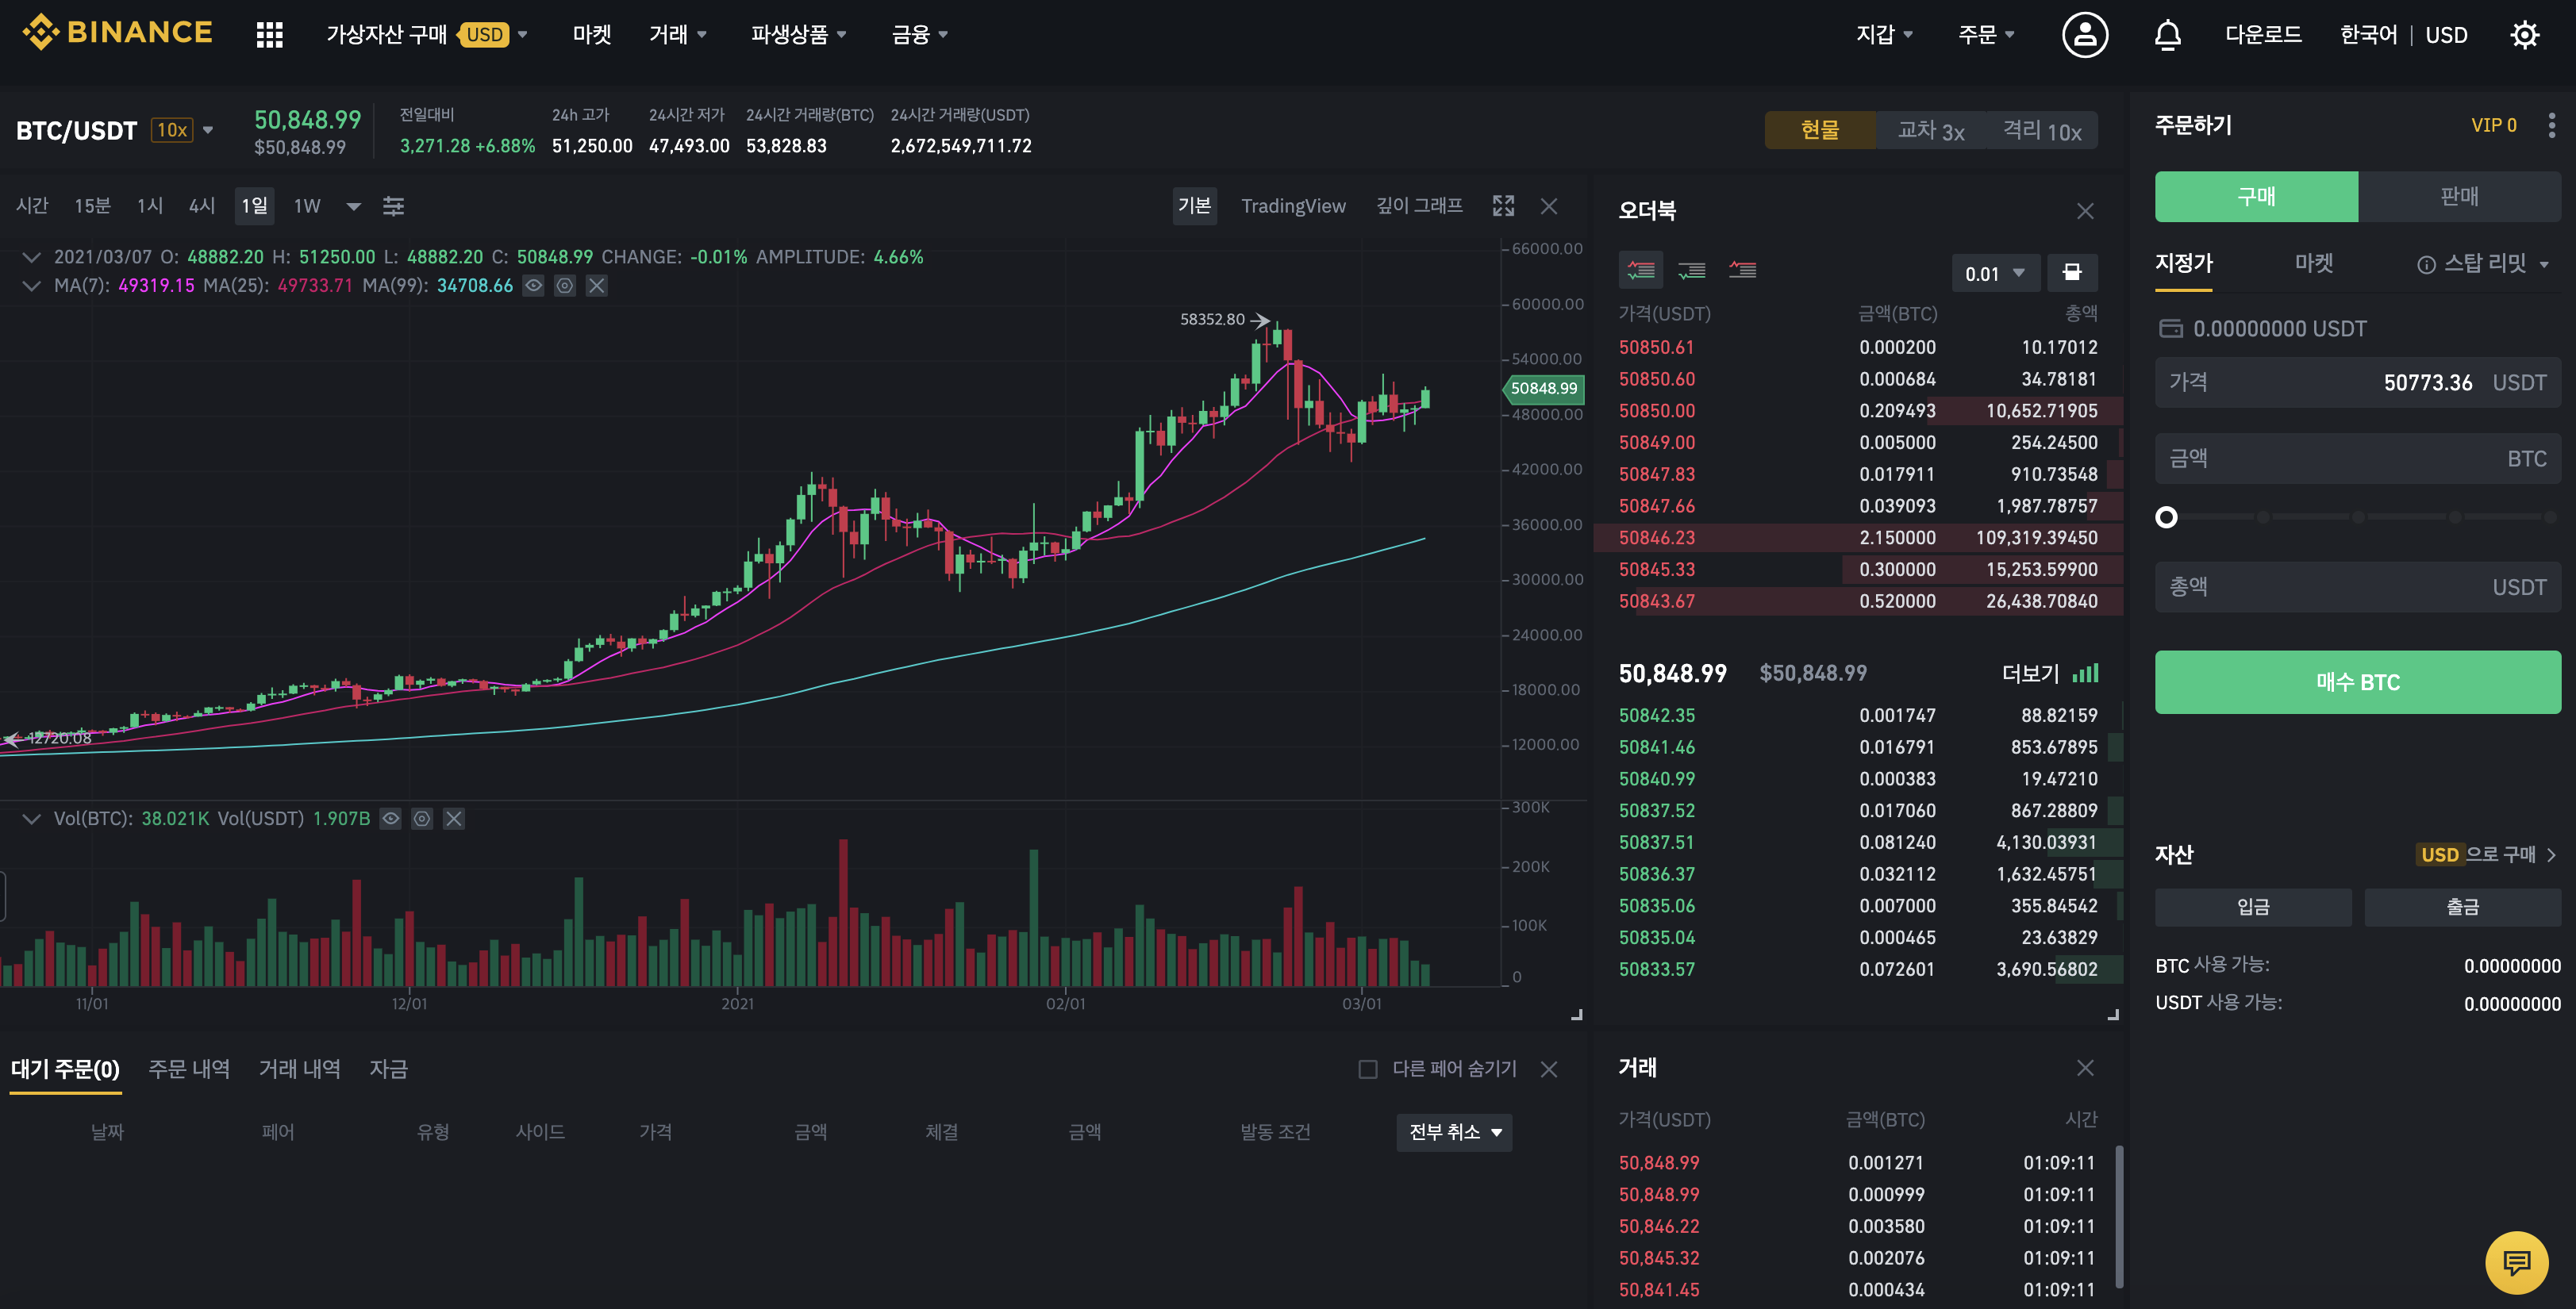Open the chat support bubble icon

[2516, 1262]
